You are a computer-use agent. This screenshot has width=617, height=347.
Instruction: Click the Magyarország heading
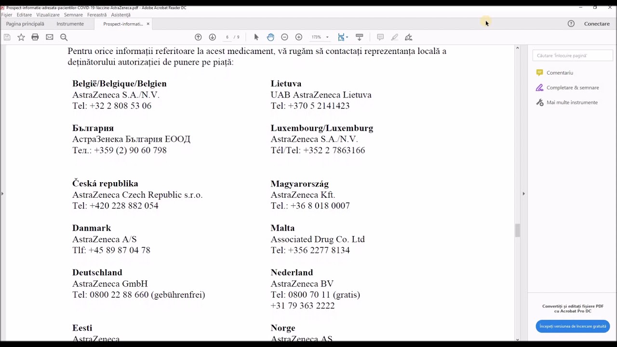click(x=300, y=184)
